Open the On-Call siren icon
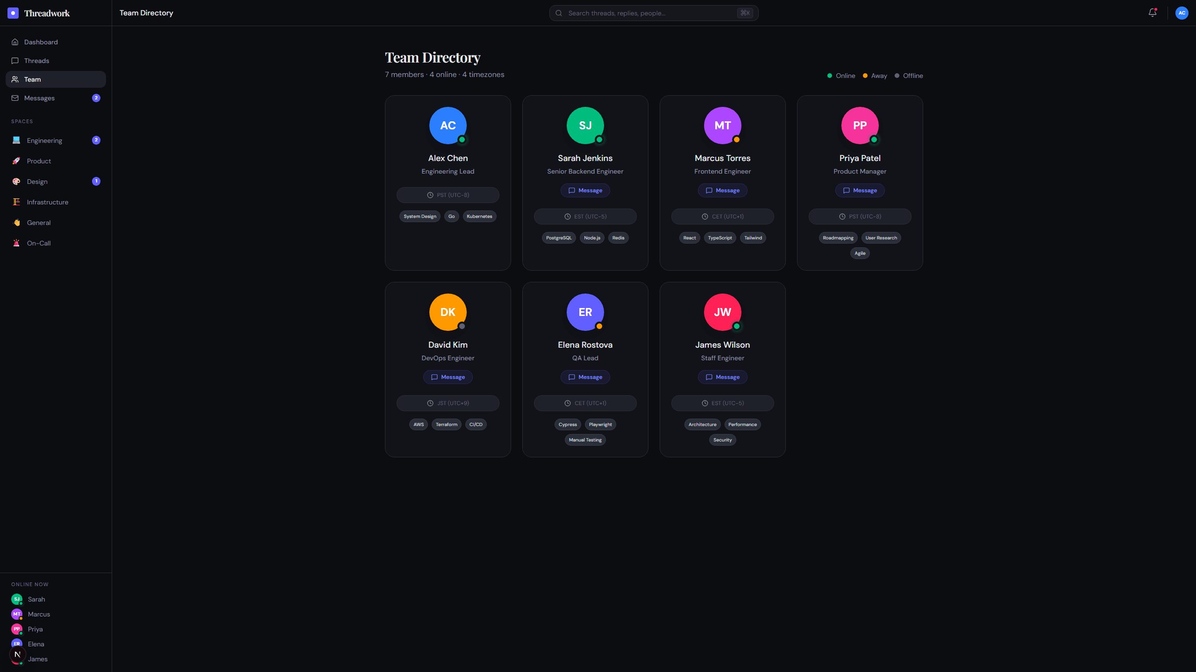 [x=16, y=243]
